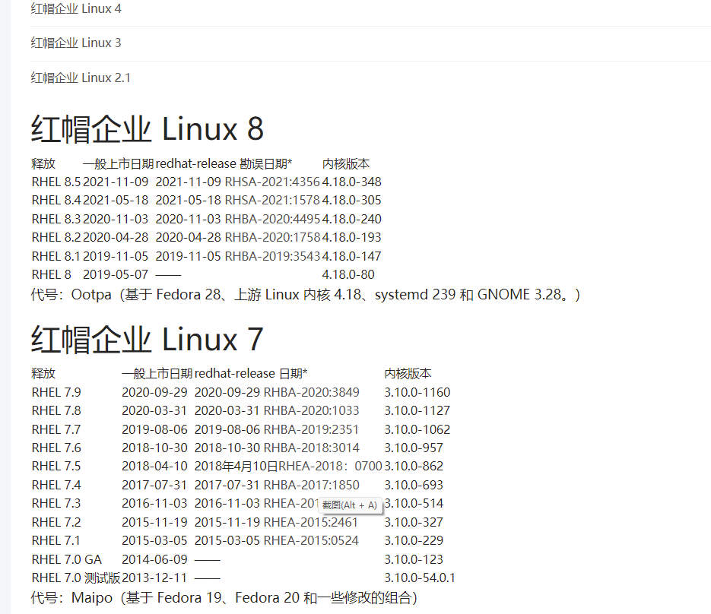Click the date 2021-11-09 in 一般上市日期 column
This screenshot has height=614, width=711.
pyautogui.click(x=116, y=182)
